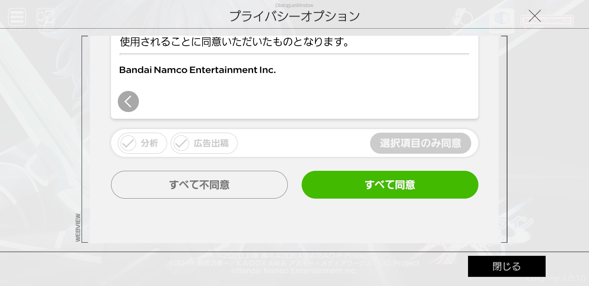Tap the 引き継ぎ data transfer phone icon
The image size is (589, 286).
coord(45,17)
